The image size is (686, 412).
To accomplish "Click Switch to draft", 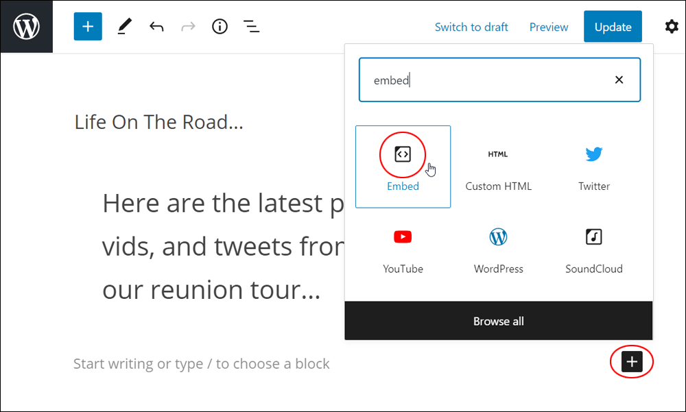I will [471, 27].
